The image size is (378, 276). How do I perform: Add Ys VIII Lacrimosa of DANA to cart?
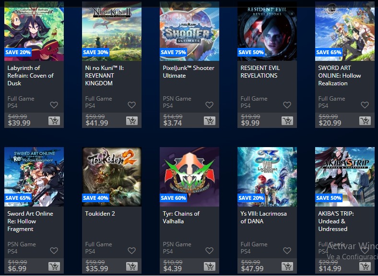click(x=287, y=266)
